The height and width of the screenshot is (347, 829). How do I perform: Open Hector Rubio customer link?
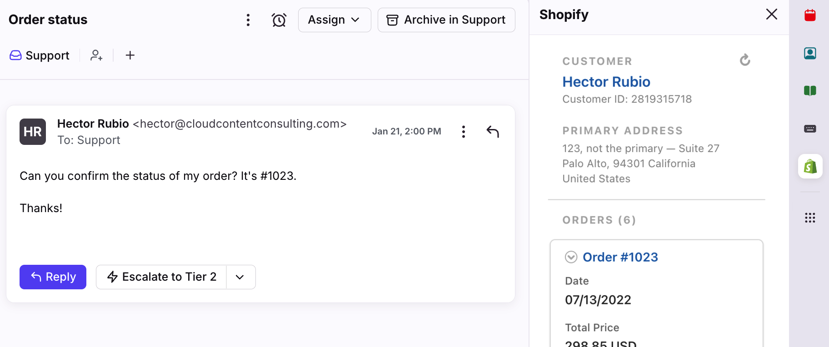(606, 82)
